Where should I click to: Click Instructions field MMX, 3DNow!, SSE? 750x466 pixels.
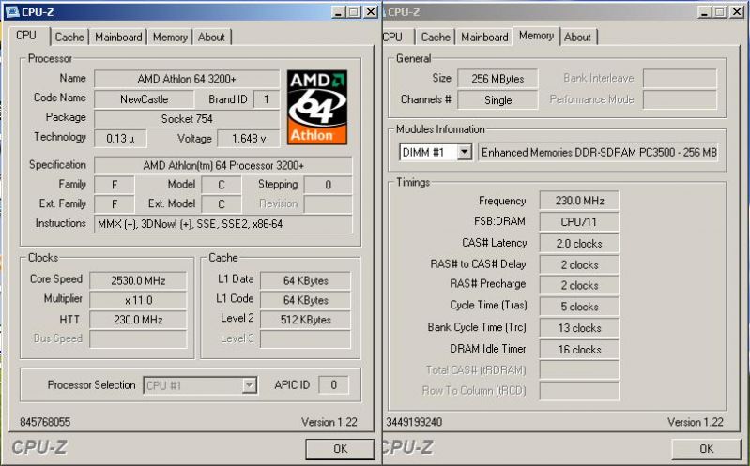222,224
